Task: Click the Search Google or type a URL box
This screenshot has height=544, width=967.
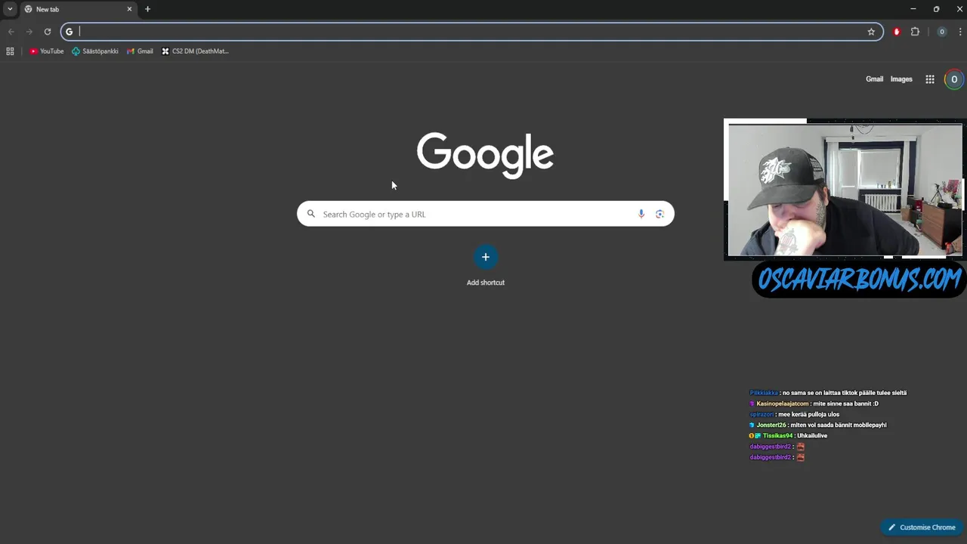Action: (485, 214)
